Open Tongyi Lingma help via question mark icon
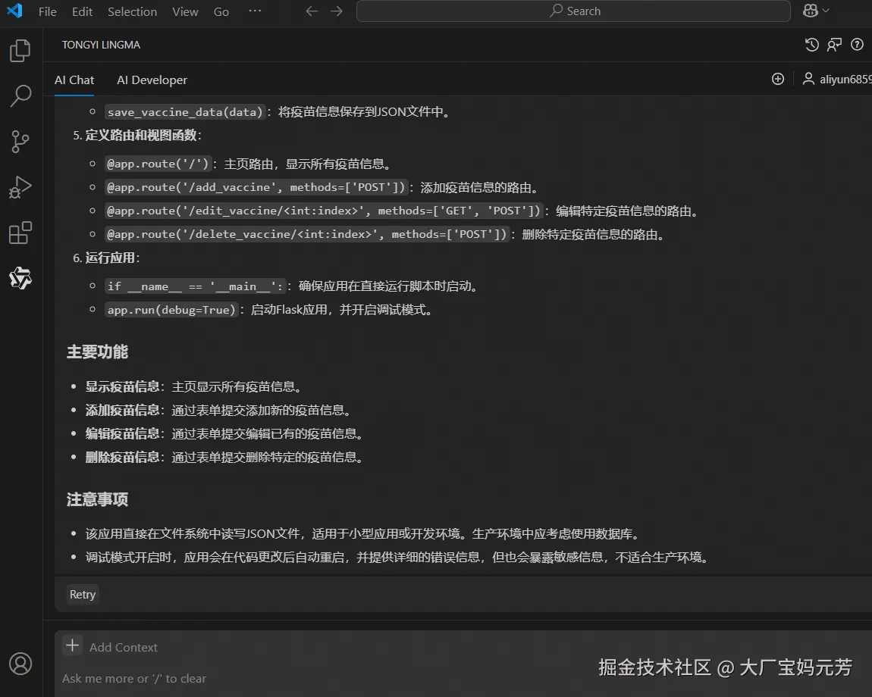This screenshot has height=697, width=872. click(858, 45)
